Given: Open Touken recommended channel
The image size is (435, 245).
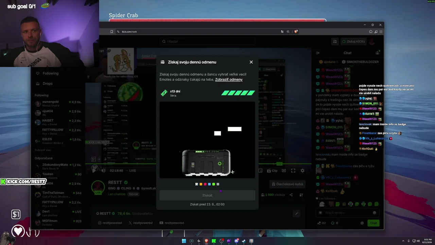Looking at the screenshot, I should pos(58,176).
